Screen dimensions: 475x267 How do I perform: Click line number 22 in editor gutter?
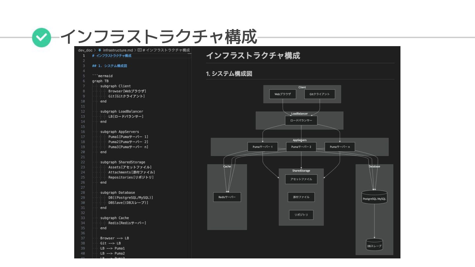coord(83,162)
